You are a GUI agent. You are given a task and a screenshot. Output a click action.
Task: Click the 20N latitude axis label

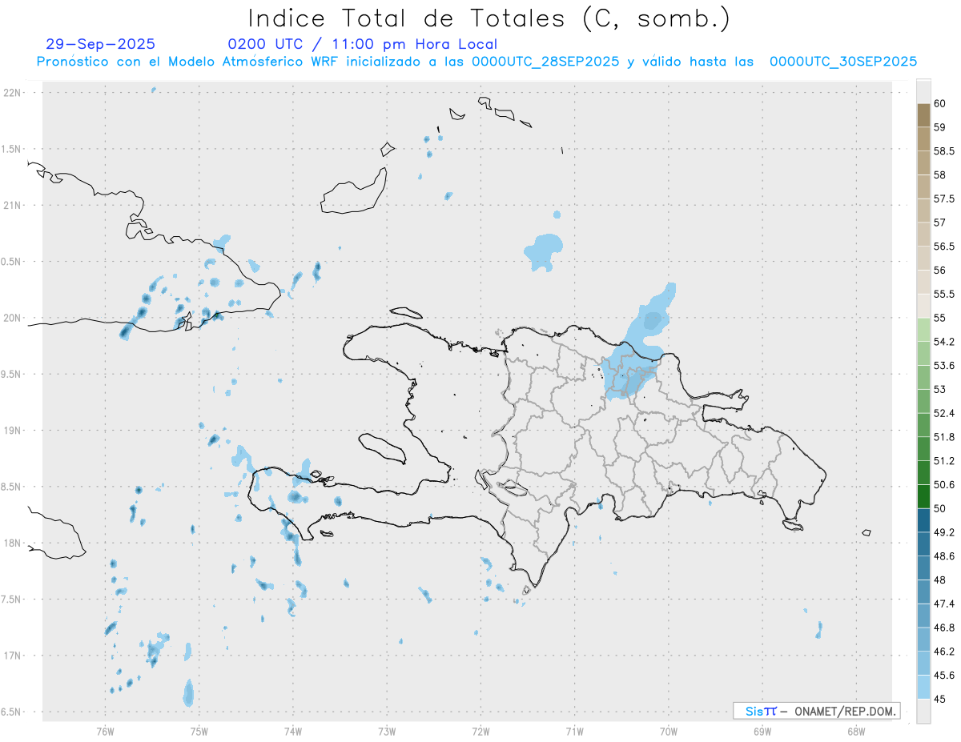(14, 318)
